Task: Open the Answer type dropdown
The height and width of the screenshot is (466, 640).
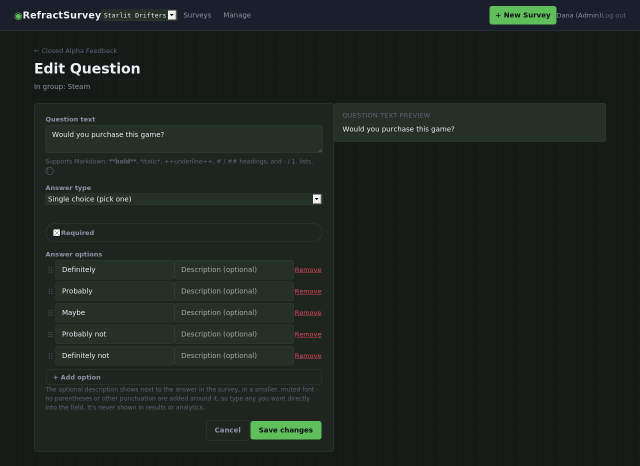Action: [x=184, y=199]
